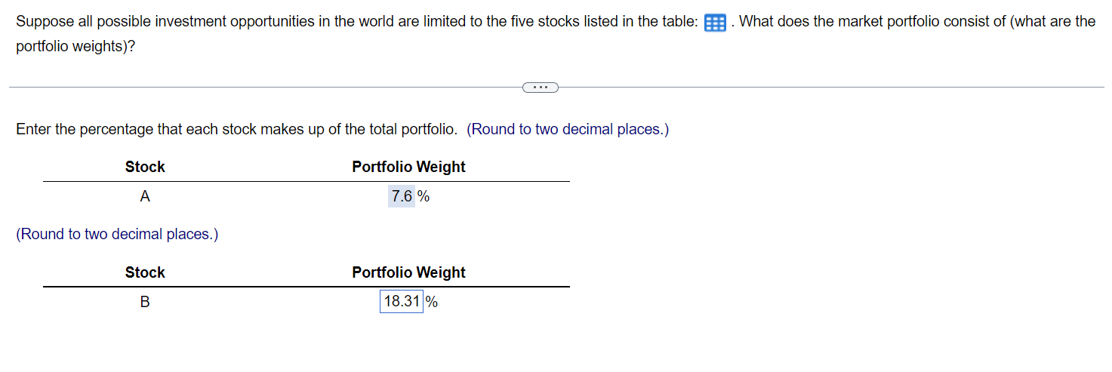Select the second Portfolio Weight header above 18.31
1112x372 pixels.
tap(408, 272)
